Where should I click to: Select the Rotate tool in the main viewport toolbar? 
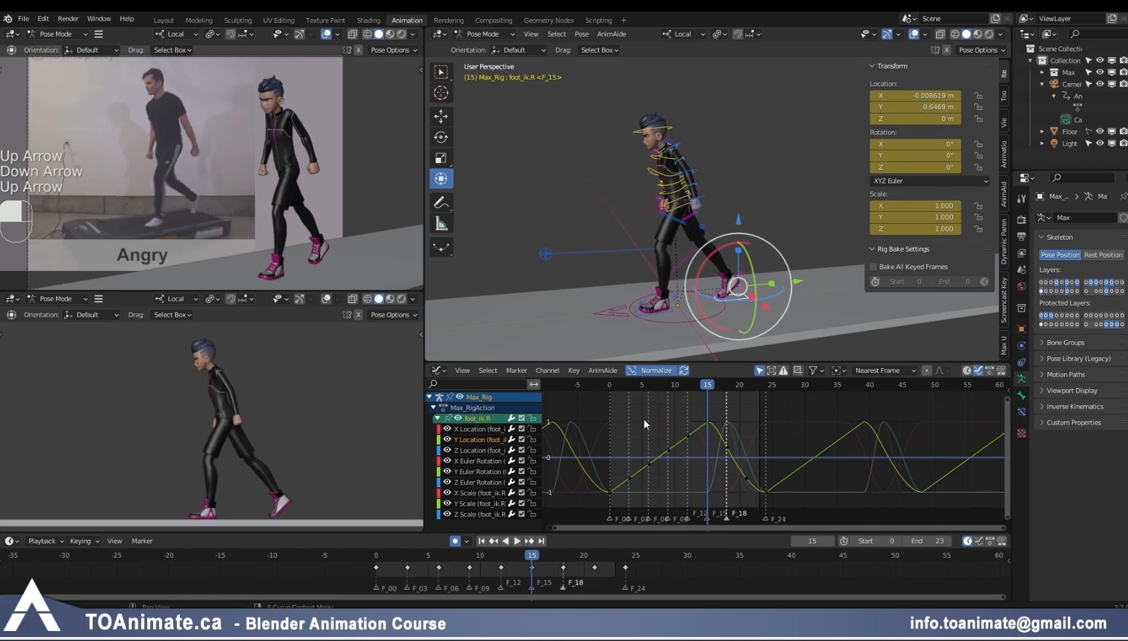(x=441, y=137)
